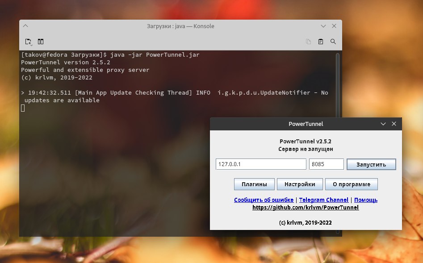This screenshot has width=423, height=263.
Task: Click the 'PowerTunnel version 2.5.2' terminal line
Action: pyautogui.click(x=66, y=63)
